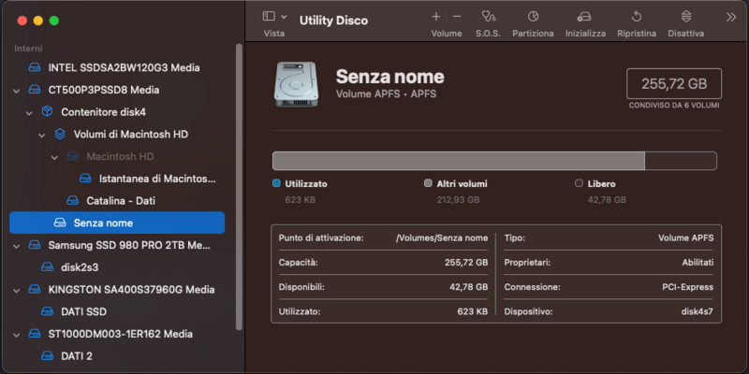Select the disk2s3 row text
The height and width of the screenshot is (374, 749).
coord(80,267)
